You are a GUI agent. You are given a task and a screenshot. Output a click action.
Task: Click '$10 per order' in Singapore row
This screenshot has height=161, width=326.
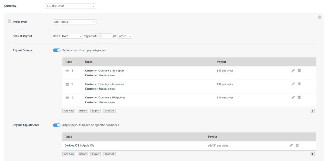point(225,71)
